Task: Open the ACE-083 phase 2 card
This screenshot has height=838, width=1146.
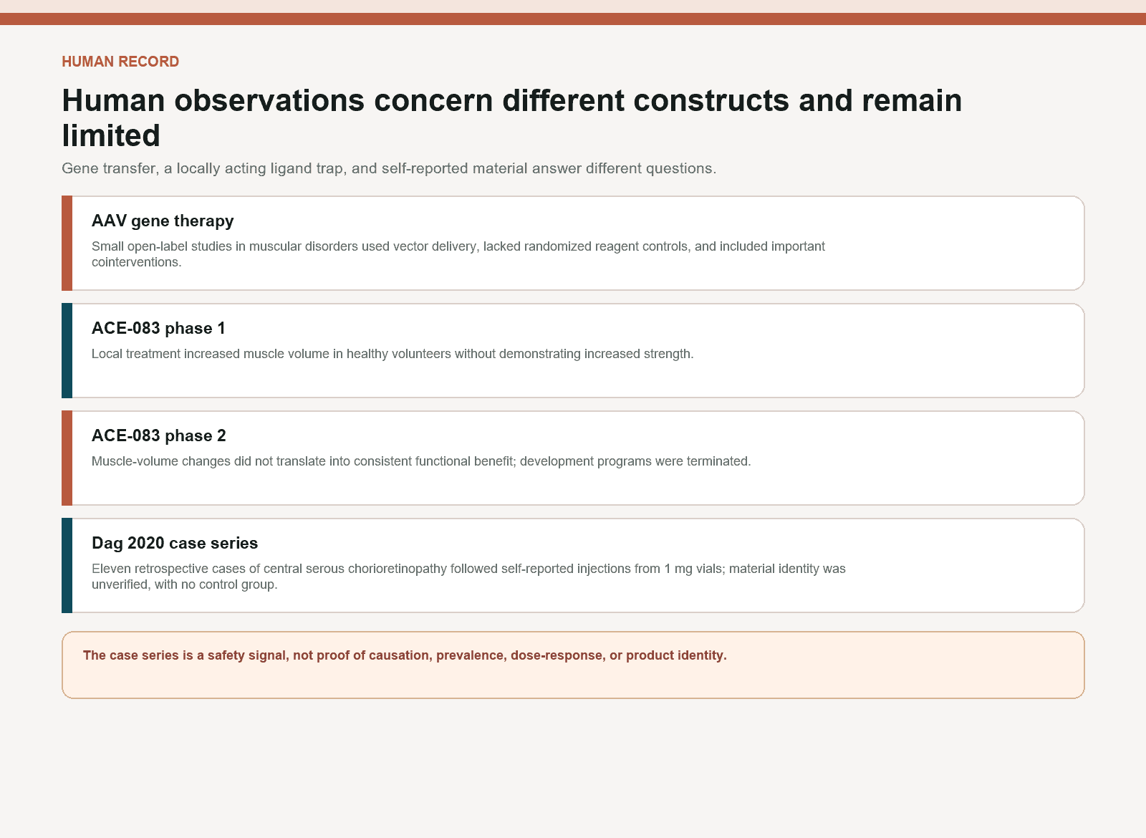Action: 573,458
